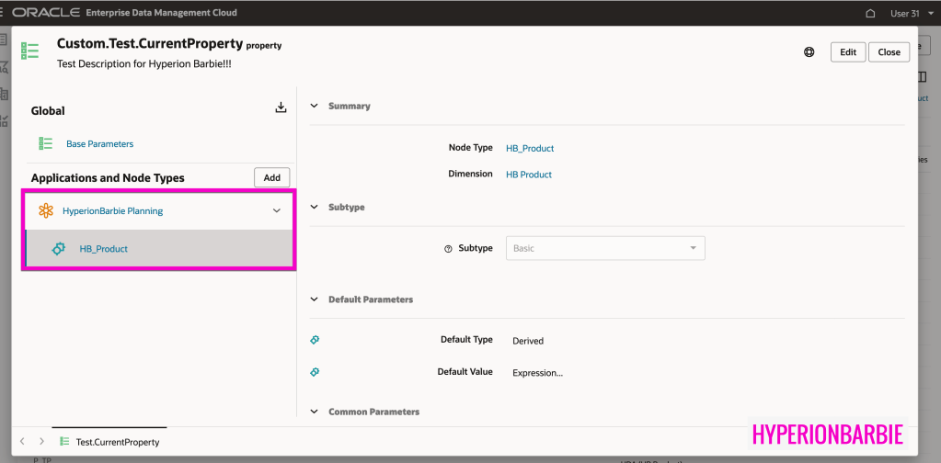Collapse the HyperionBarbie Planning tree chevron
This screenshot has width=941, height=463.
(277, 211)
